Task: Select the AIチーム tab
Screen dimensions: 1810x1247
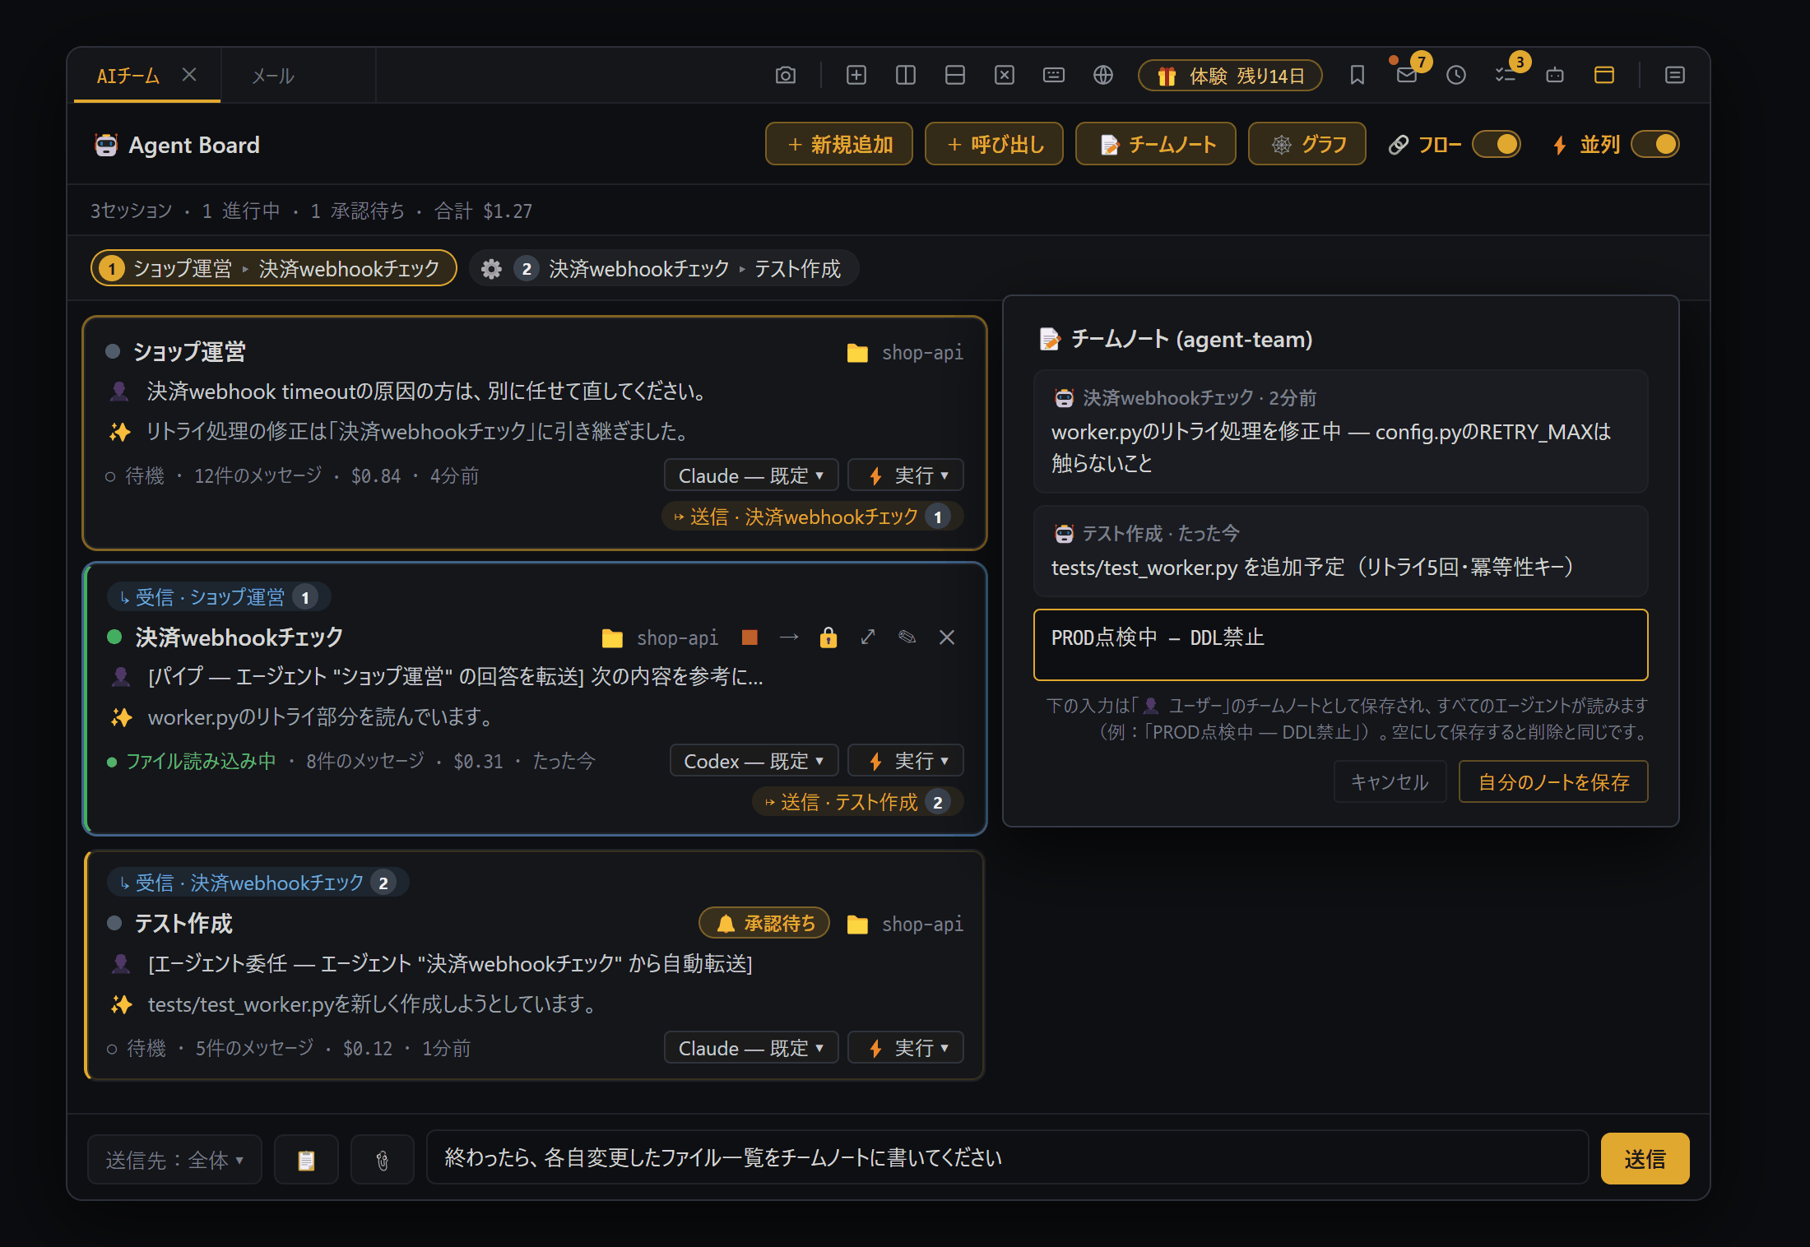Action: click(128, 76)
